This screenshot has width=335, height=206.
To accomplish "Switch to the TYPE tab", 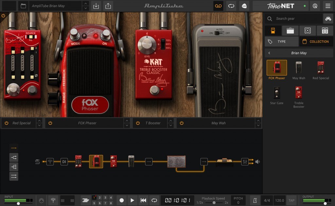I will pyautogui.click(x=282, y=42).
